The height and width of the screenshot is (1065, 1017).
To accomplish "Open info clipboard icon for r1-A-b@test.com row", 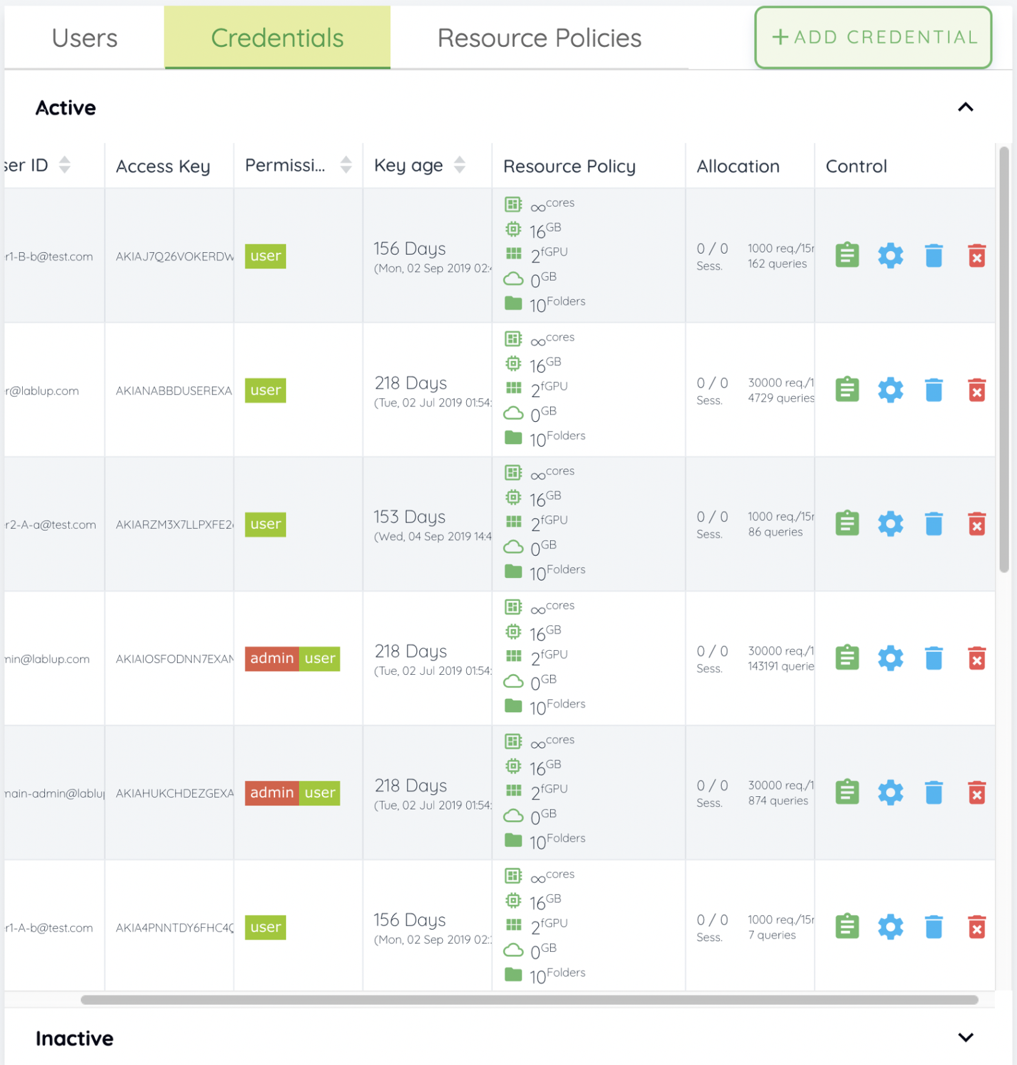I will [847, 926].
